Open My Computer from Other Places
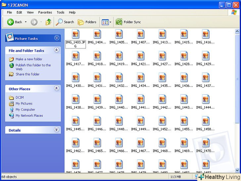 pos(25,109)
